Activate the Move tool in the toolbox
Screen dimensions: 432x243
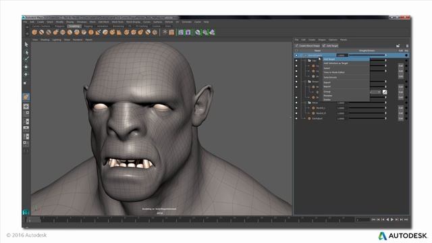point(26,67)
